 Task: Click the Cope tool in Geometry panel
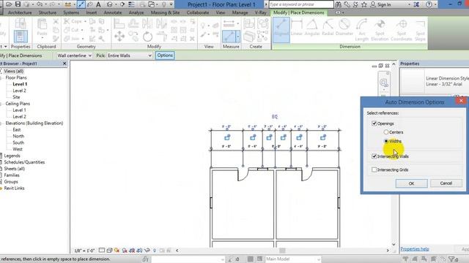(x=73, y=21)
